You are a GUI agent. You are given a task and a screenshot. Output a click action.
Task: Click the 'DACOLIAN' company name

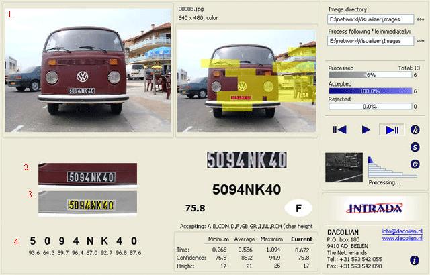(343, 232)
